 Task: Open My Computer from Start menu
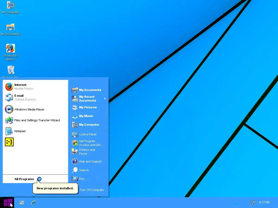pyautogui.click(x=88, y=125)
